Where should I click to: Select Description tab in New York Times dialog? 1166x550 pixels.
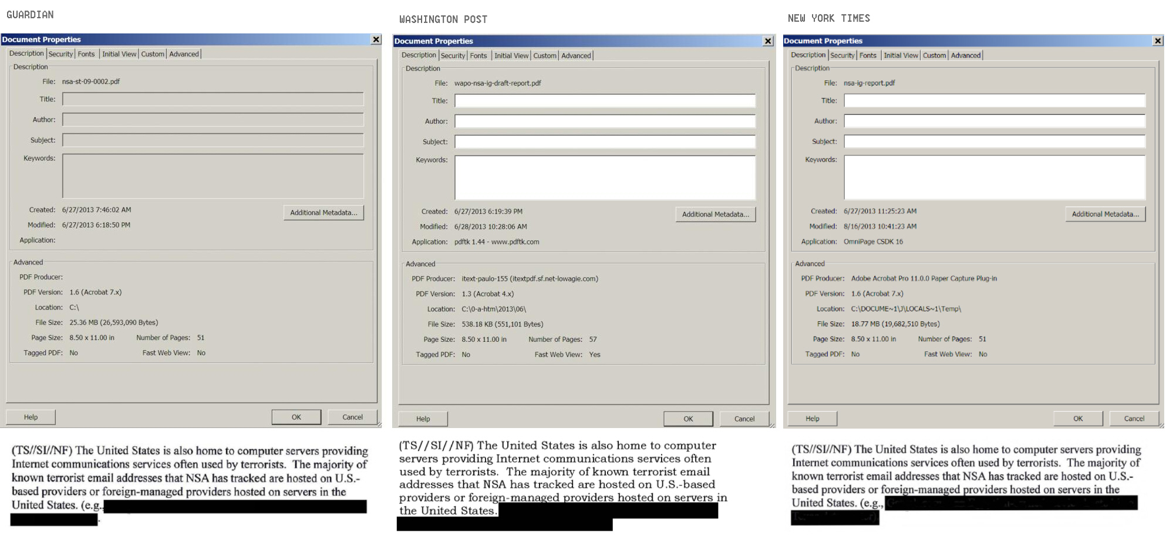[808, 55]
